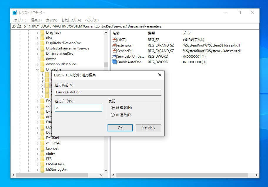Screen dimensions: 268x187
Task: Collapse the Dnscache tree node
Action: click(37, 69)
